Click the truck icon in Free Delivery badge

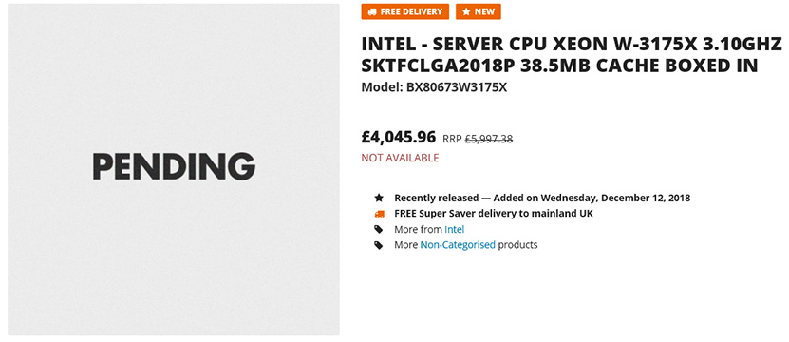(x=372, y=11)
